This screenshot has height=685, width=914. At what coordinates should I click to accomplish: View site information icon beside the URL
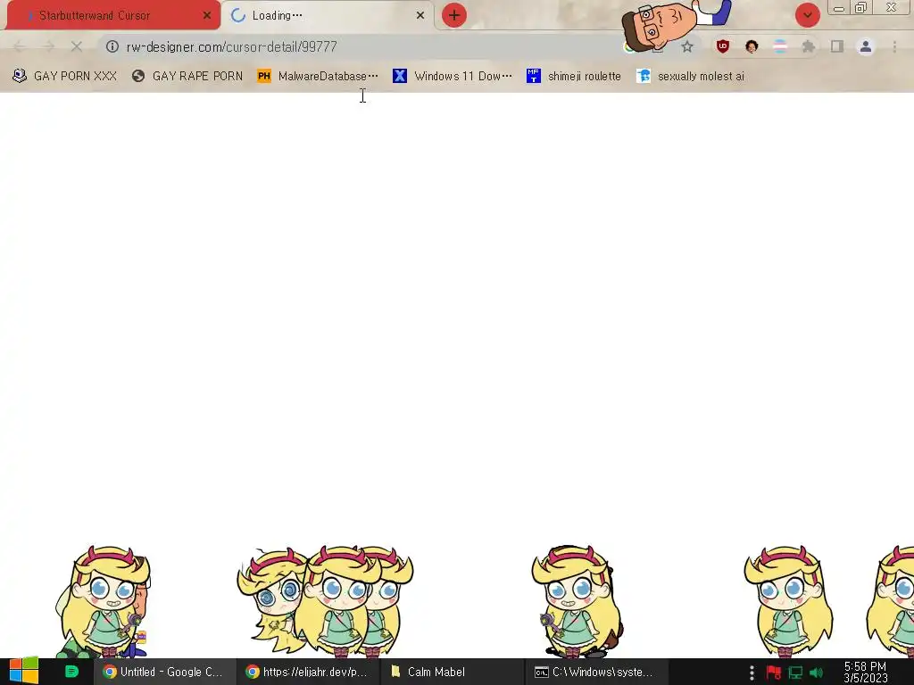tap(112, 46)
